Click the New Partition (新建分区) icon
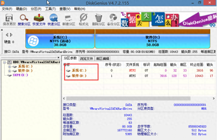This screenshot has width=217, height=140. (69, 20)
